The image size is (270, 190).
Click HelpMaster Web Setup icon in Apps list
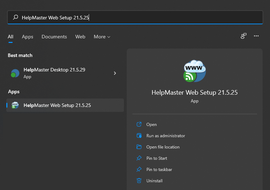pos(15,105)
